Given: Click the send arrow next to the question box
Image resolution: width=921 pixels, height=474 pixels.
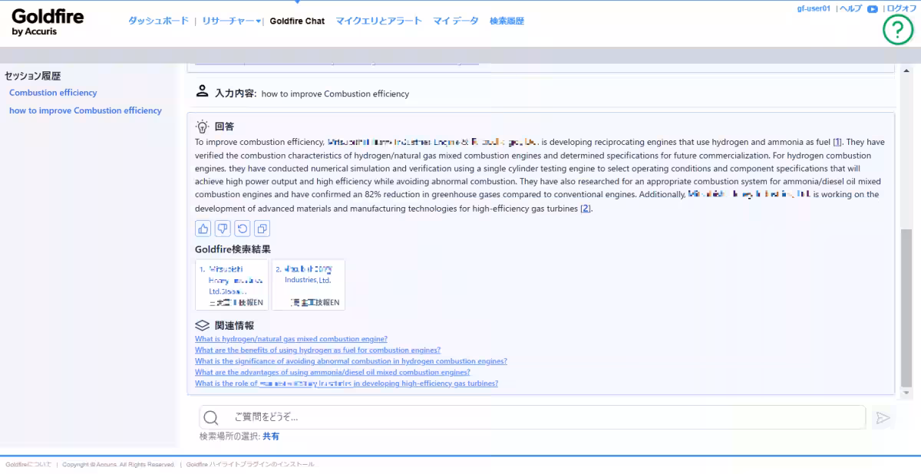Looking at the screenshot, I should (x=883, y=417).
